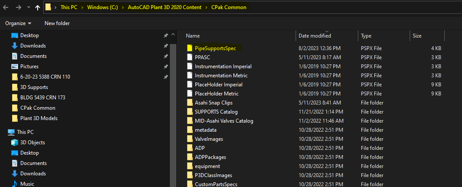This screenshot has width=462, height=187.
Task: Open 3D Supports folder in sidebar
Action: click(x=34, y=87)
